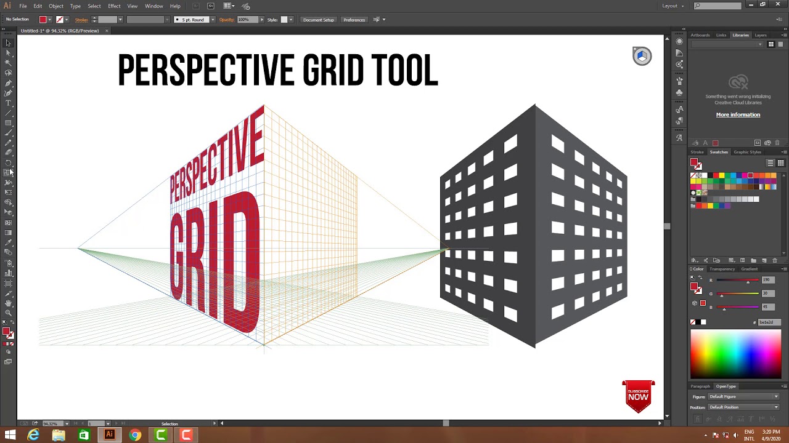This screenshot has height=443, width=789.
Task: Change screen mode at toolbar bottom
Action: pos(8,362)
